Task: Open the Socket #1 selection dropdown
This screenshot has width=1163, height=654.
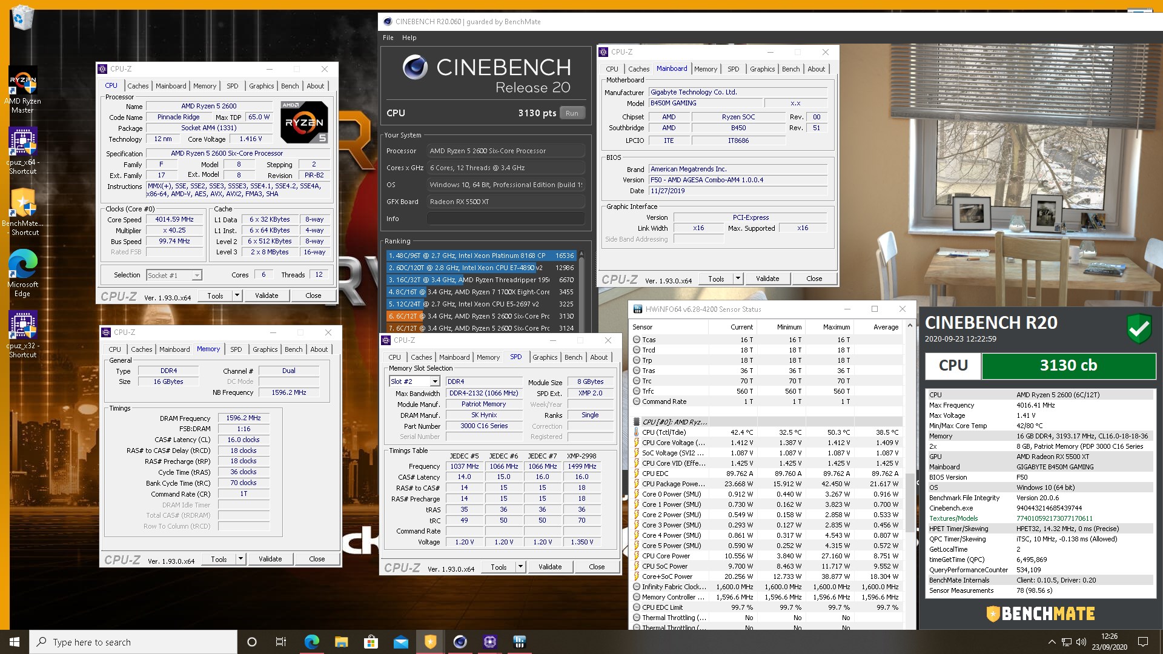Action: (174, 275)
